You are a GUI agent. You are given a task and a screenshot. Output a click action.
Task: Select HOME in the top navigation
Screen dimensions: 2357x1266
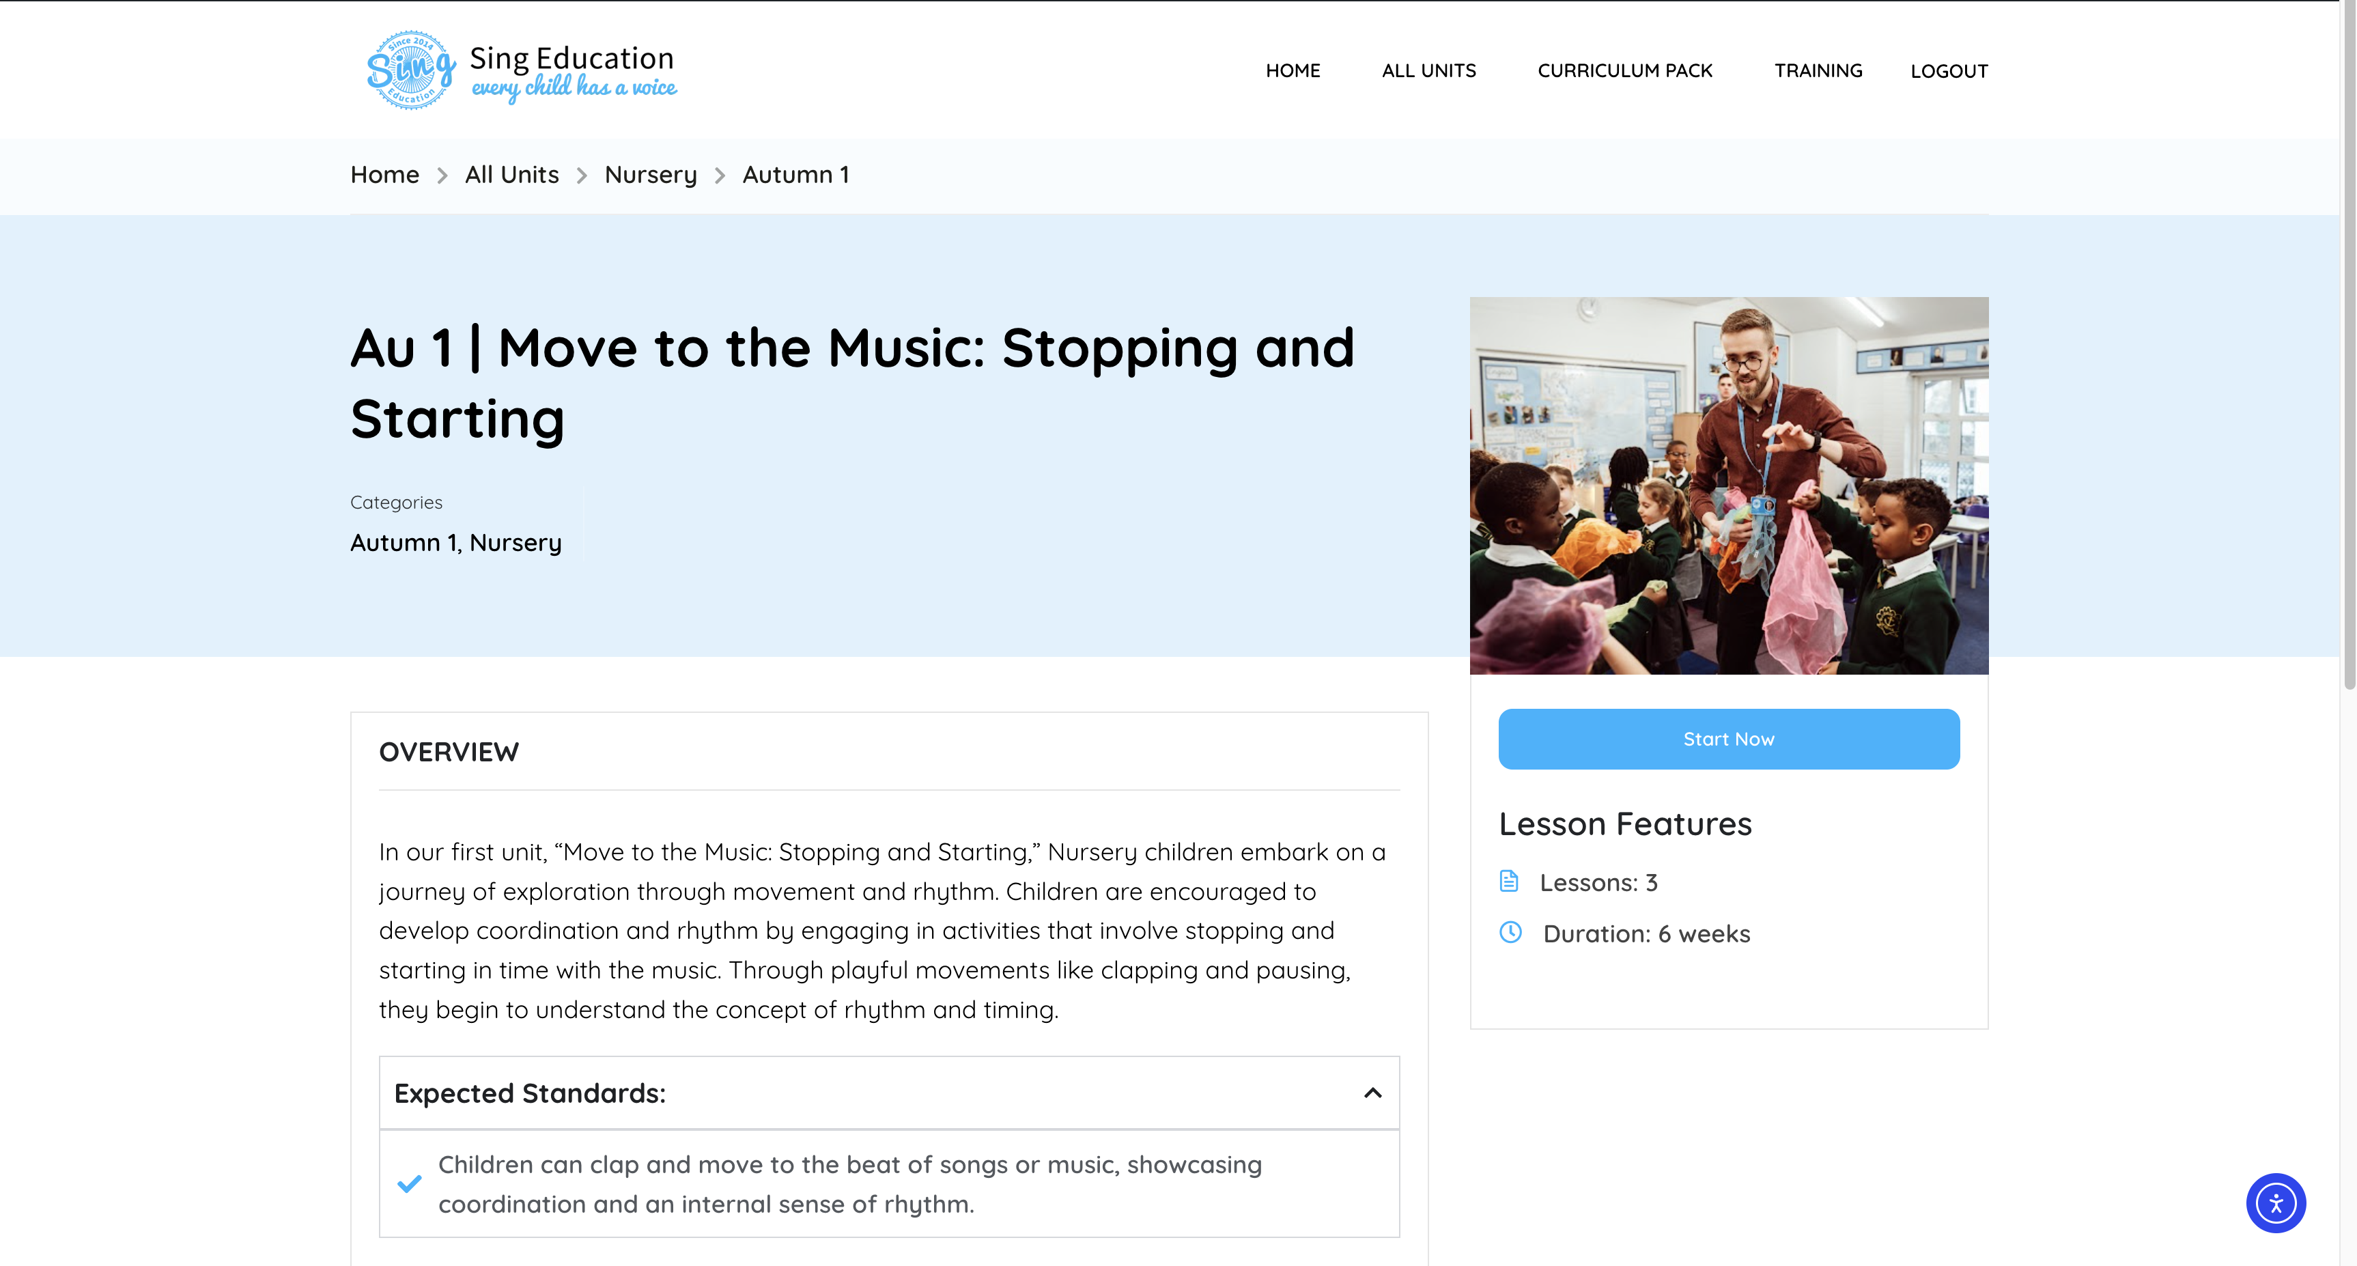point(1292,70)
